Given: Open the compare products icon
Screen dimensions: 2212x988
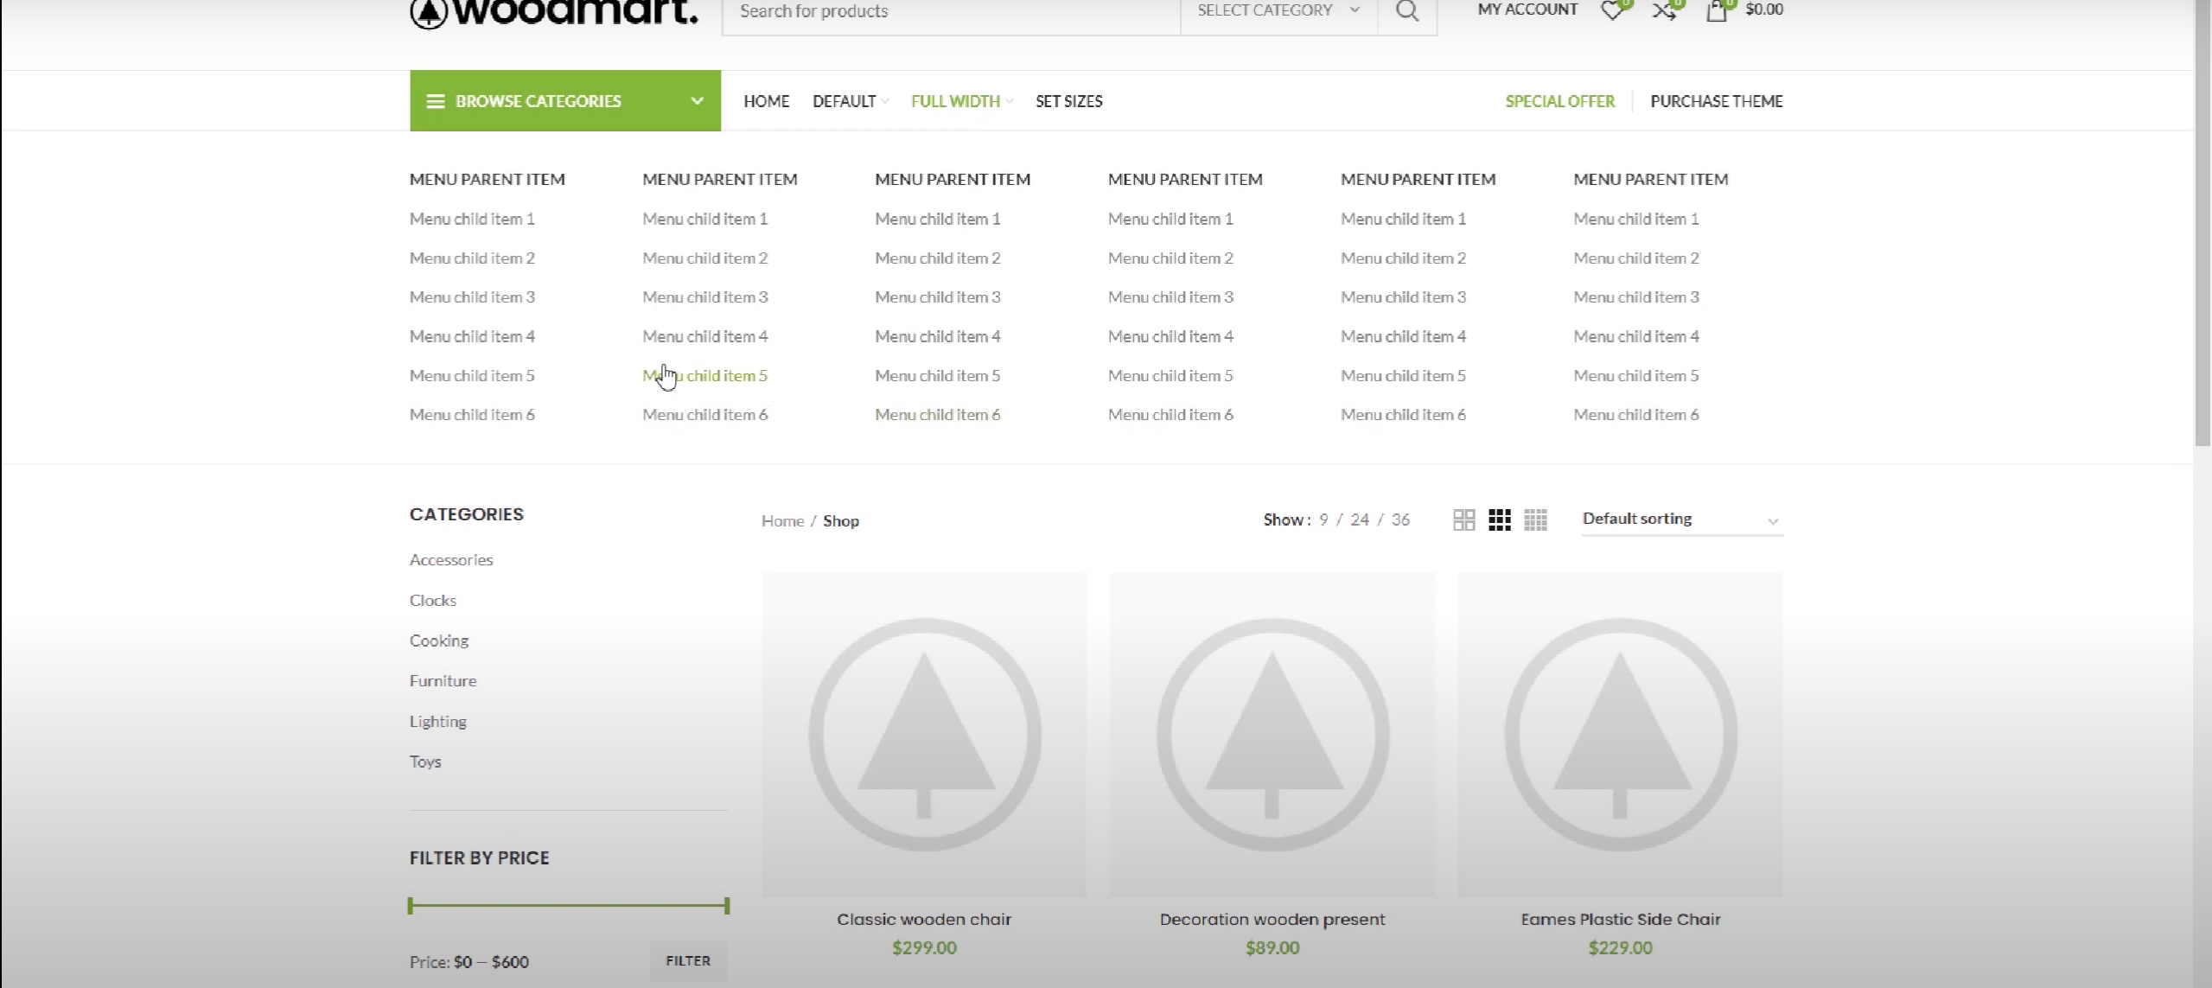Looking at the screenshot, I should click(x=1663, y=11).
